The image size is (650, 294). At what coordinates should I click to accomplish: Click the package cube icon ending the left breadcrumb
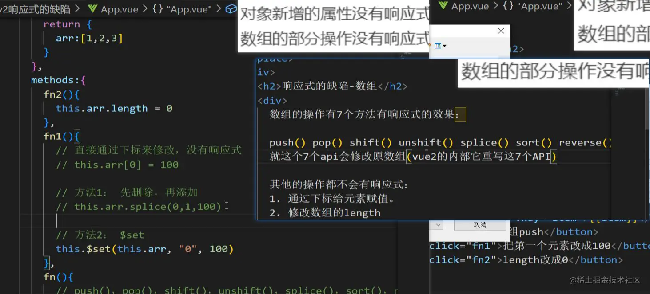click(231, 8)
